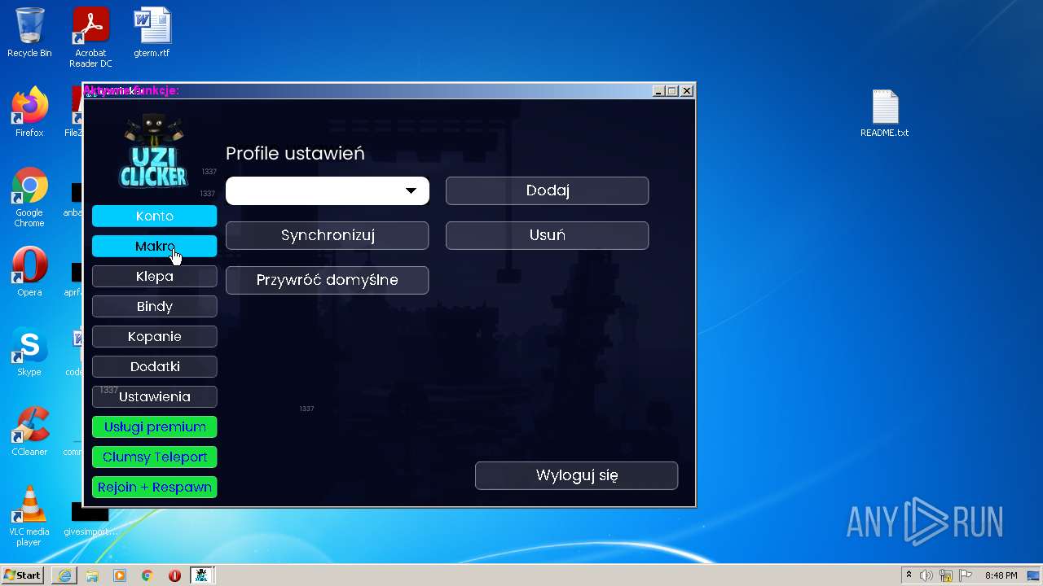The image size is (1043, 586).
Task: Activate Clumsy Teleport
Action: click(155, 457)
